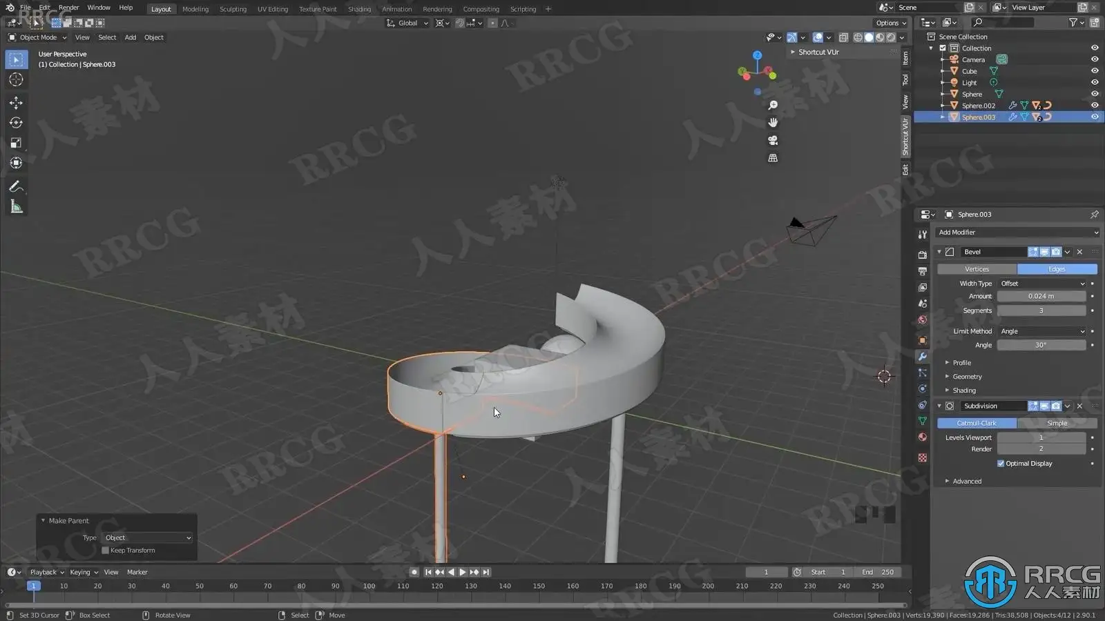The height and width of the screenshot is (621, 1105).
Task: Open the Limit Method Angle dropdown
Action: click(x=1041, y=331)
